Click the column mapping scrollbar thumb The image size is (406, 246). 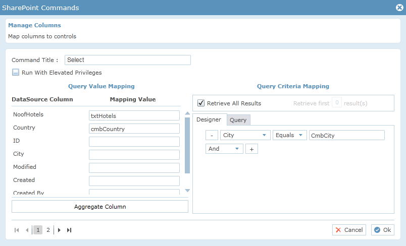pos(187,145)
